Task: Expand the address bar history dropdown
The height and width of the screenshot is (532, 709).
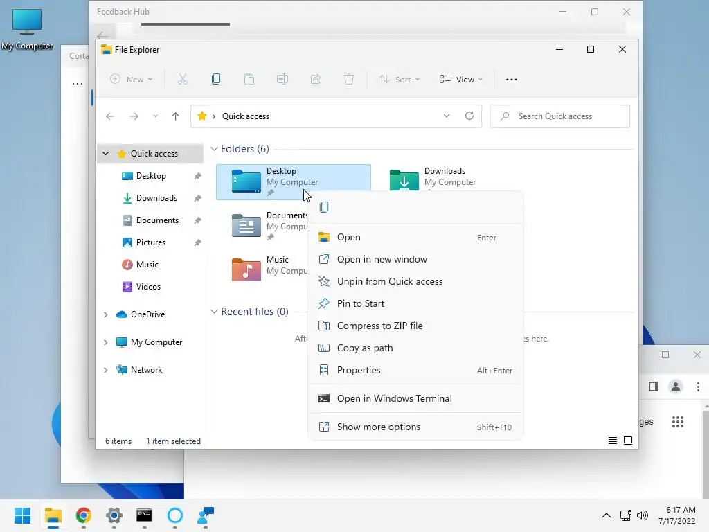Action: 447,116
